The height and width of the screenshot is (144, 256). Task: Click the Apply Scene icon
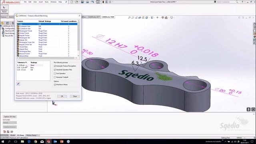(166, 18)
